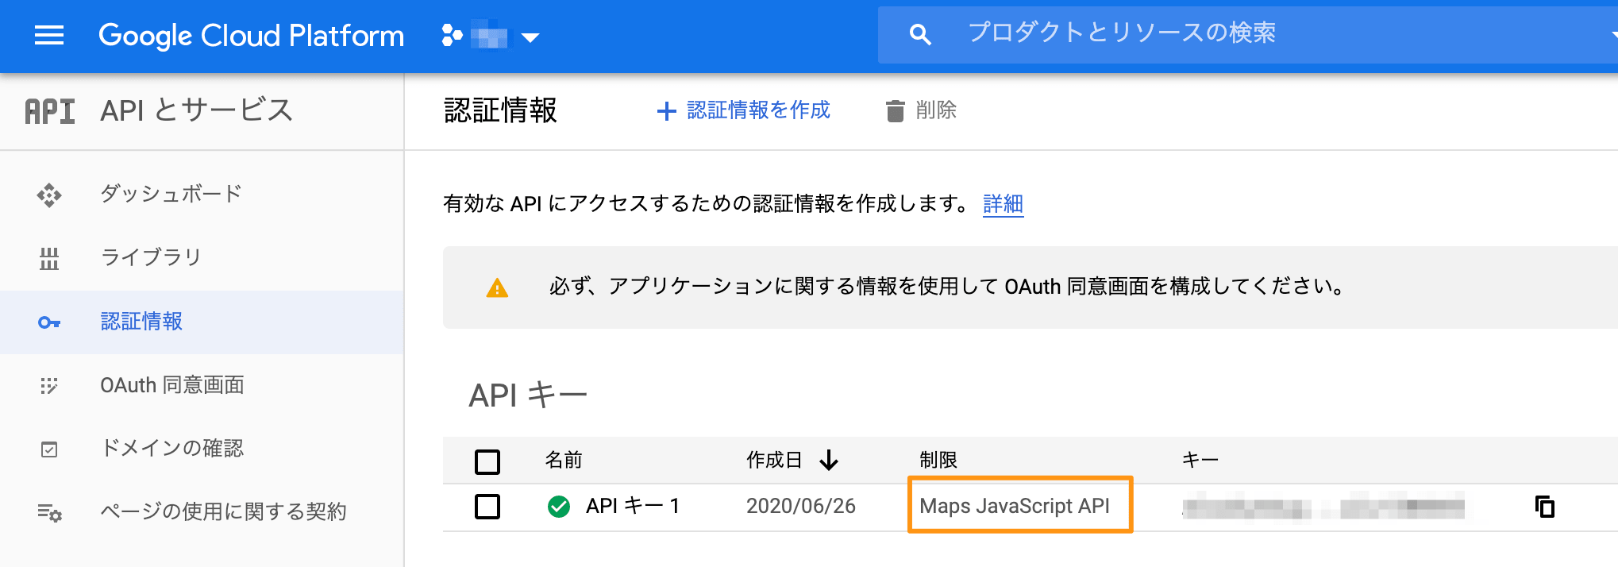This screenshot has height=567, width=1618.
Task: Click the 2020/06/26 creation date cell
Action: pos(801,506)
